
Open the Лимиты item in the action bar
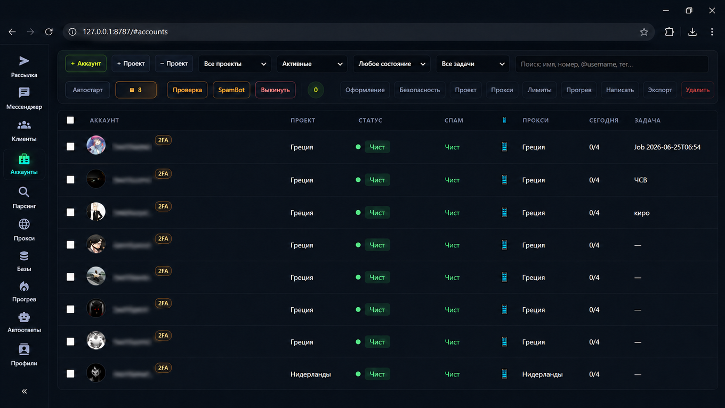[x=539, y=90]
